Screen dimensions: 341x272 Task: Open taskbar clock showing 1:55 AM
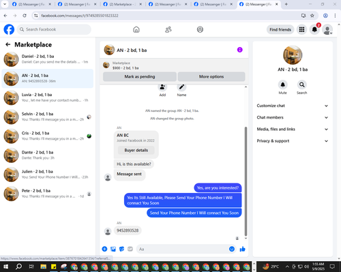[x=318, y=267]
